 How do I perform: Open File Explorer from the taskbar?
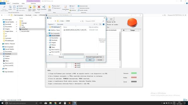pyautogui.click(x=51, y=103)
